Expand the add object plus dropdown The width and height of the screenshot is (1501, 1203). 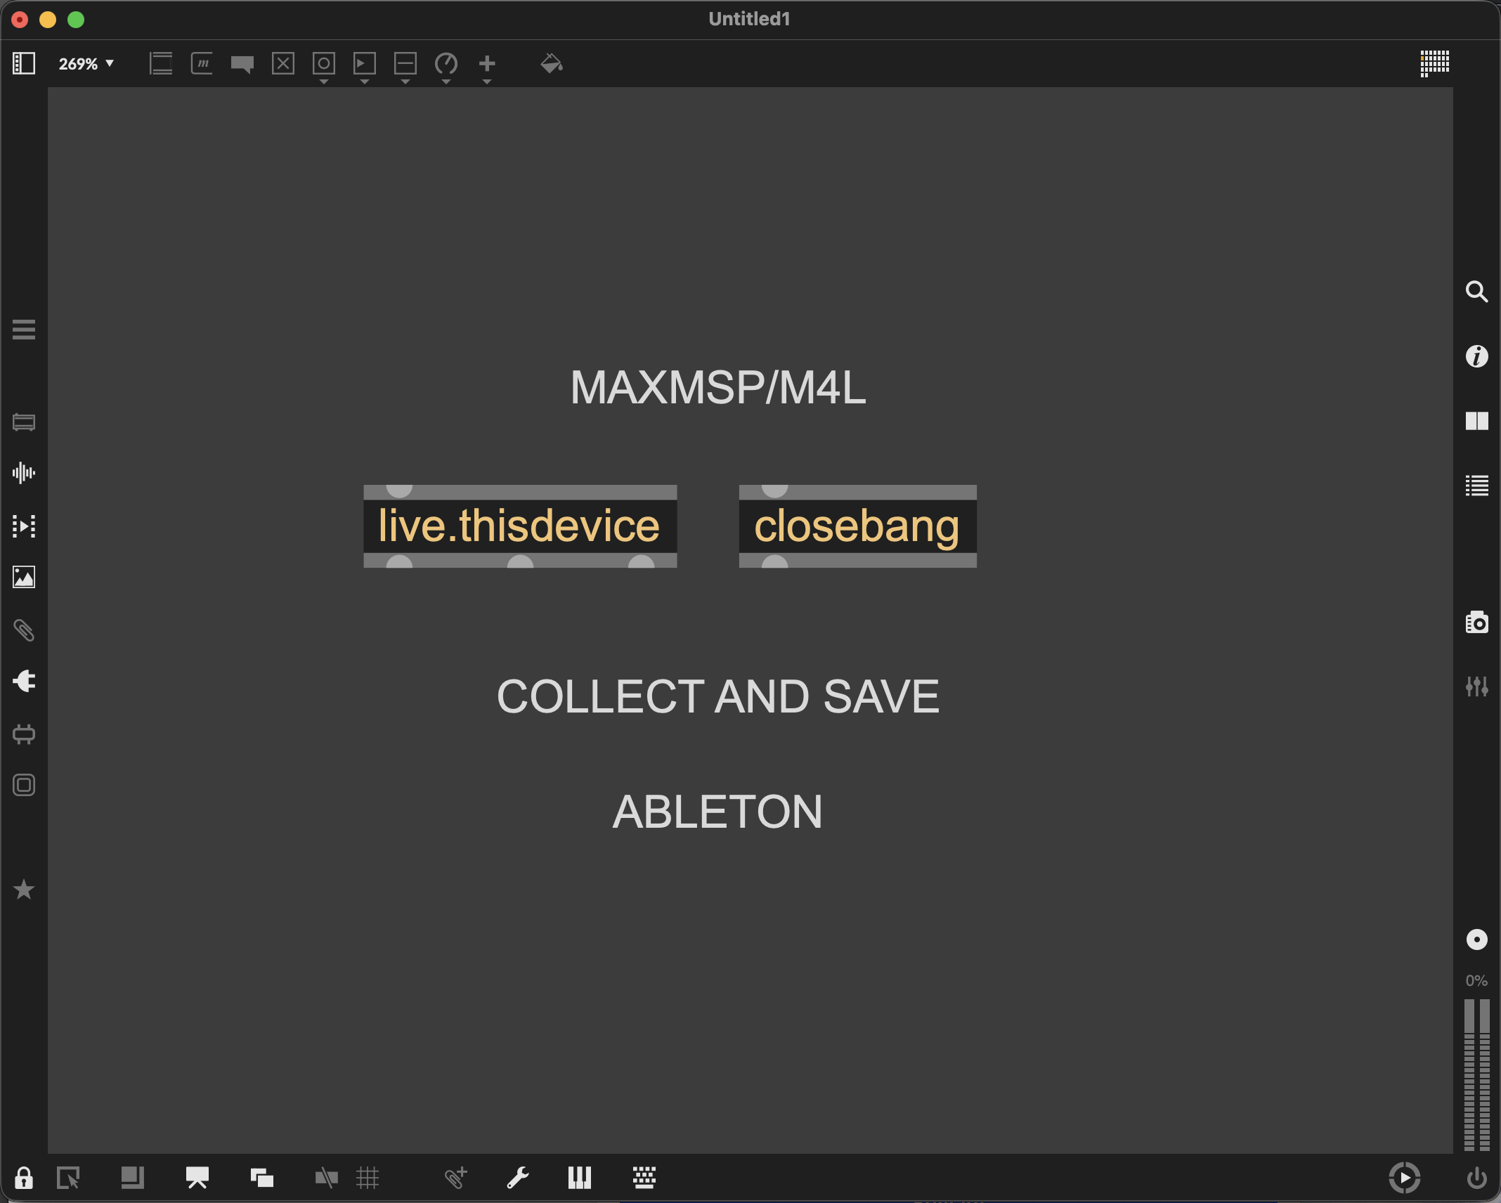click(487, 82)
